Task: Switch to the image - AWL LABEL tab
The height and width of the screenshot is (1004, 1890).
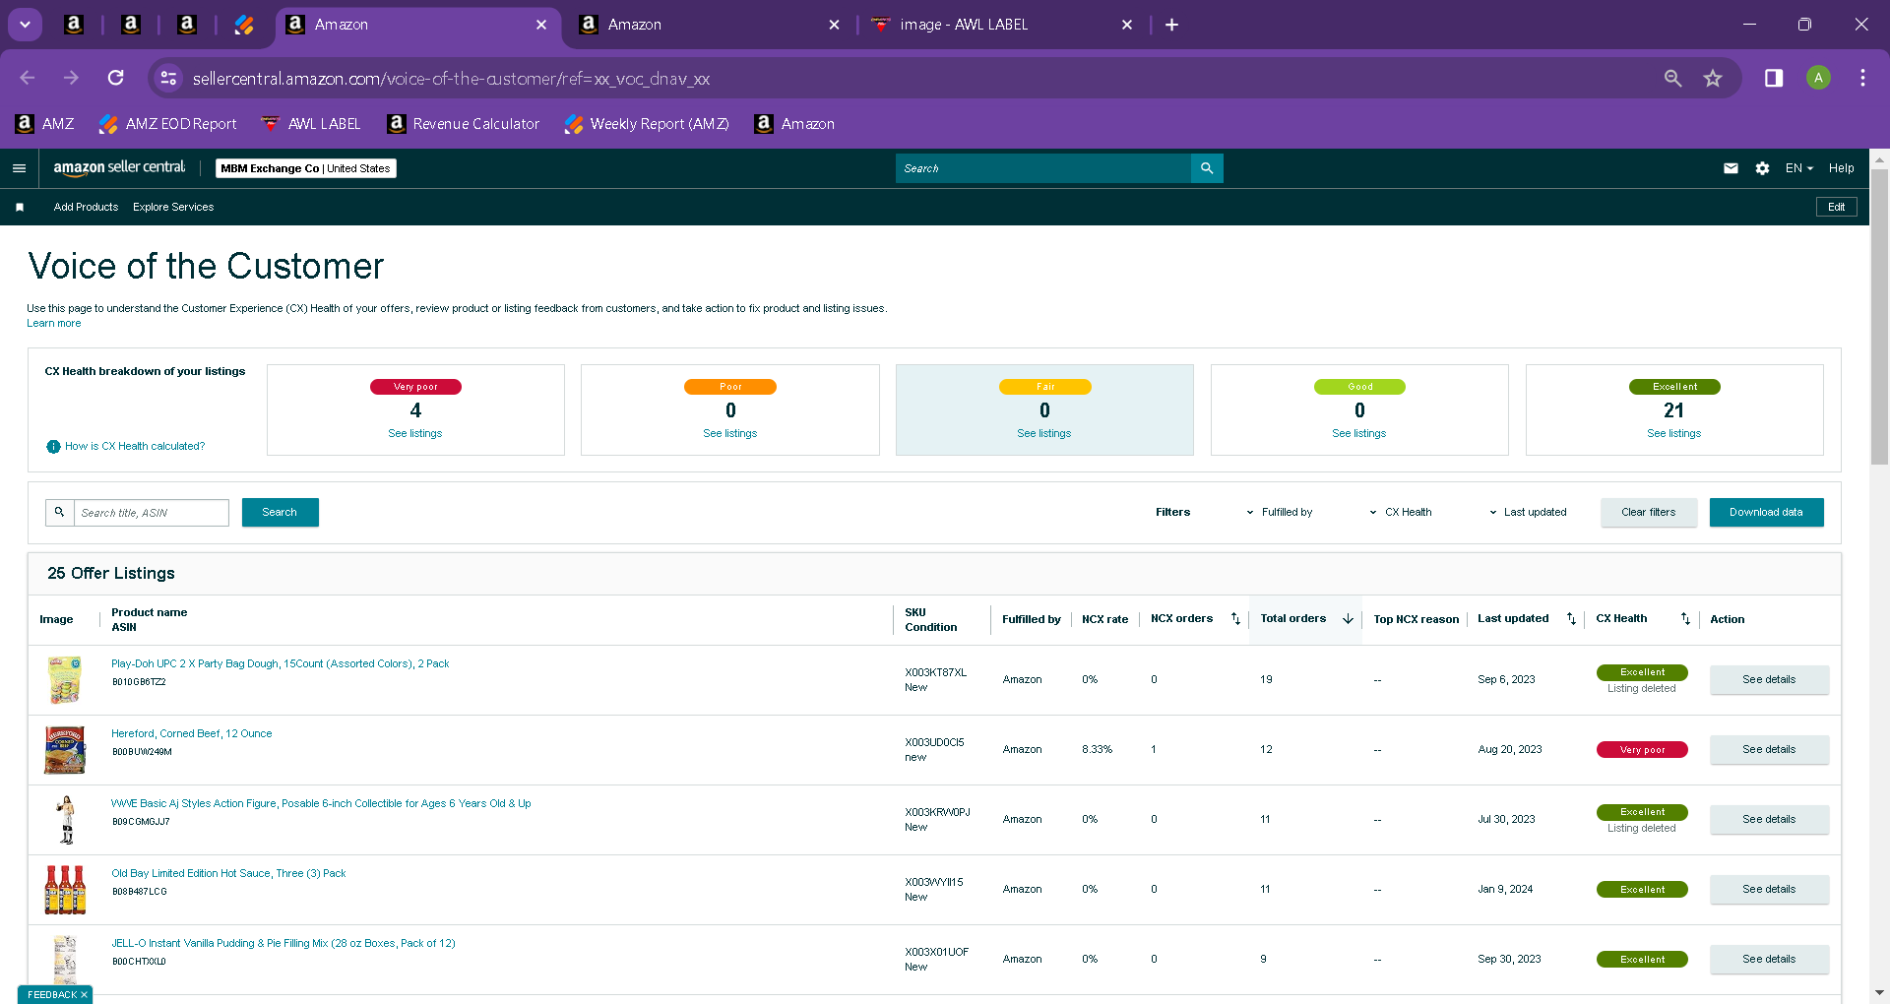Action: 1002,25
